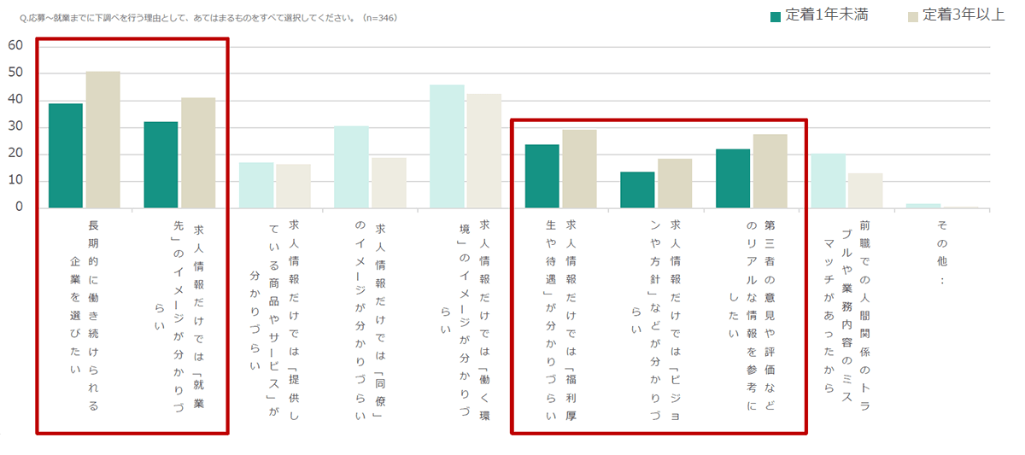The width and height of the screenshot is (1025, 455).
Task: Click the beige 定着3年以上 legend swatch
Action: click(913, 16)
